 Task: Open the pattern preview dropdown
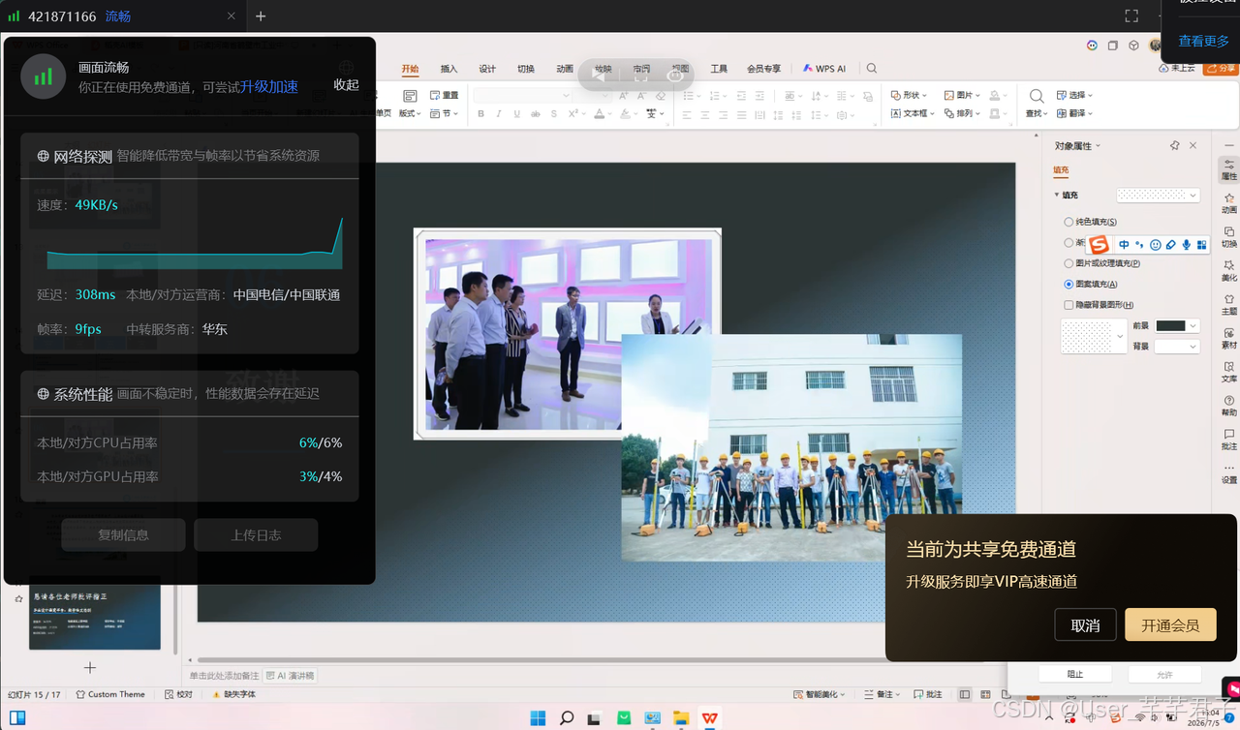[x=1094, y=337]
